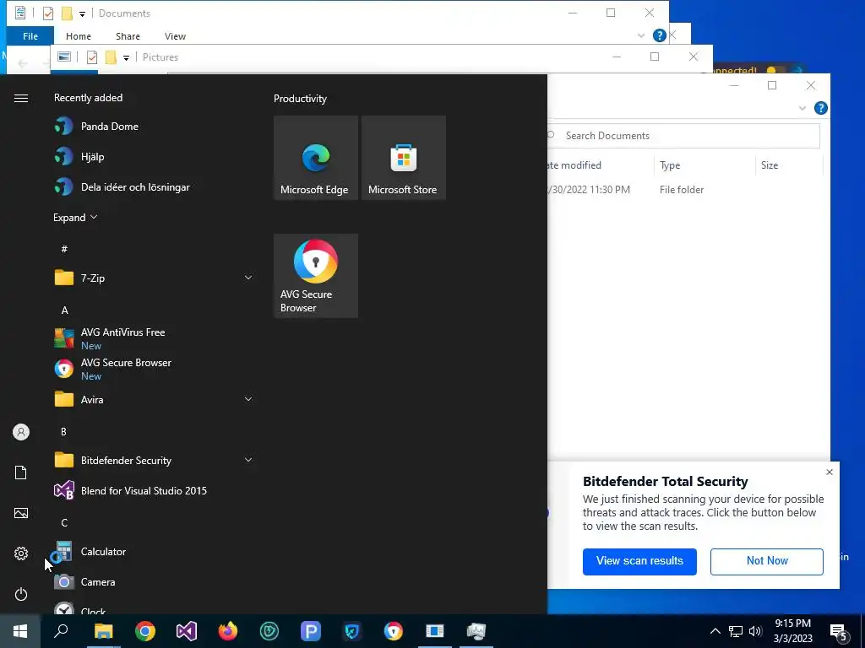Viewport: 865px width, 648px height.
Task: Open the View tab in Documents window
Action: point(175,35)
